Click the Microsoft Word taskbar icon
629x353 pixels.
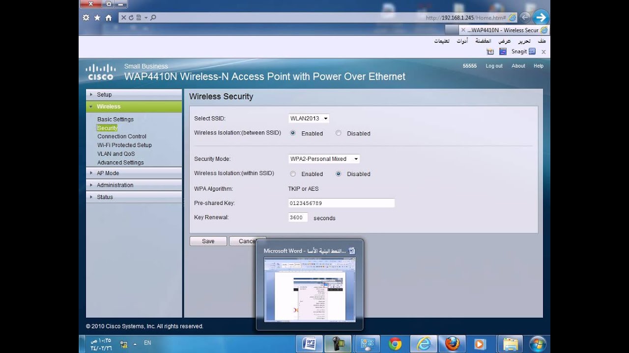[x=309, y=344]
